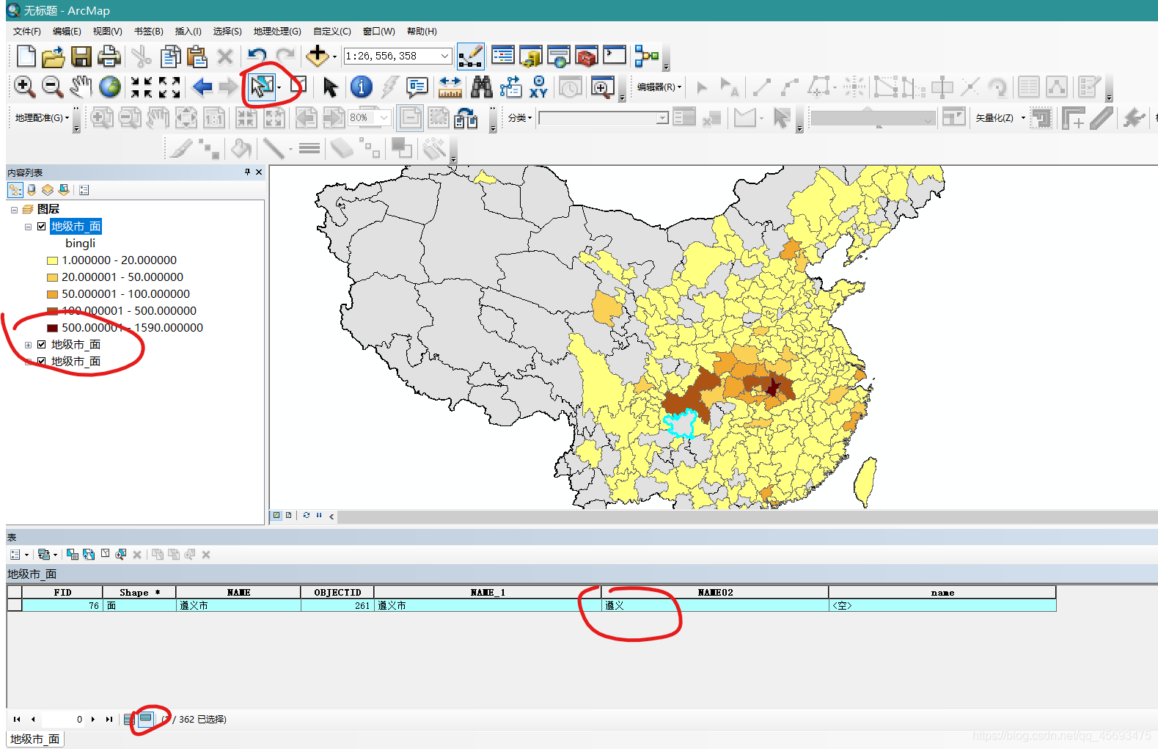Expand the second 地级市_面 layer
Screen dimensions: 1158x749
(x=28, y=345)
